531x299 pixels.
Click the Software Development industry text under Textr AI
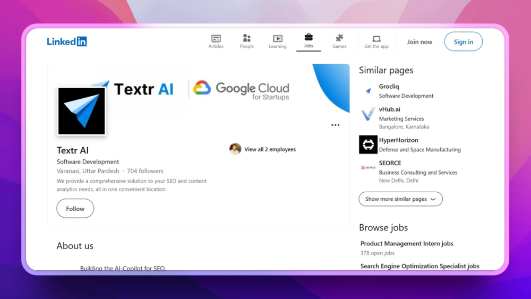pos(88,162)
